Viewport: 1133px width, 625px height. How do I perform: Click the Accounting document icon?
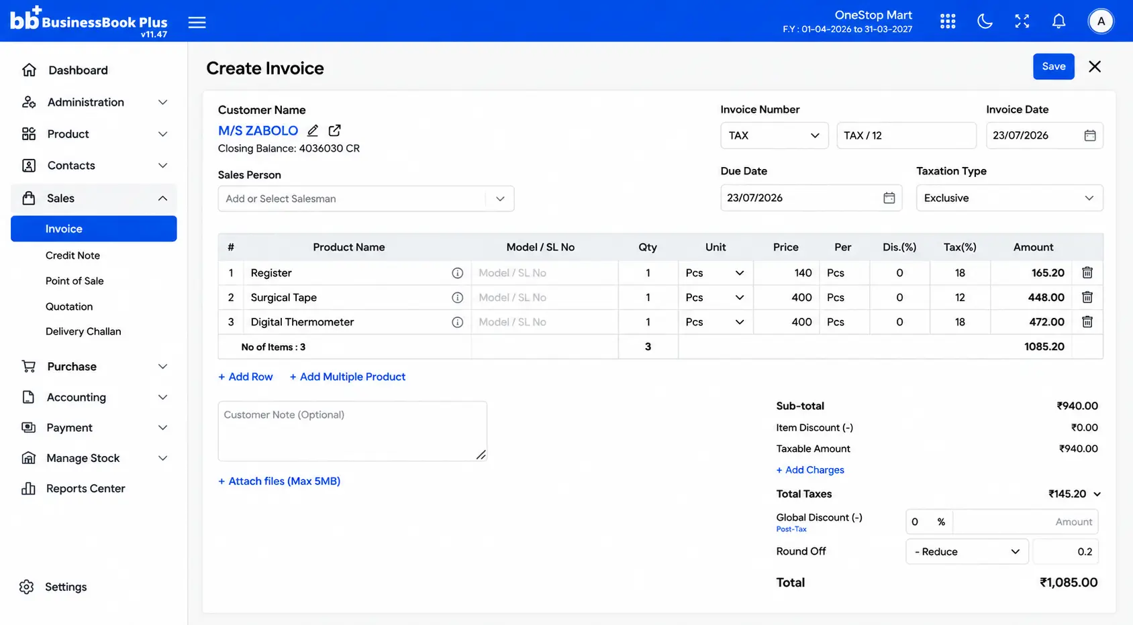(x=28, y=397)
